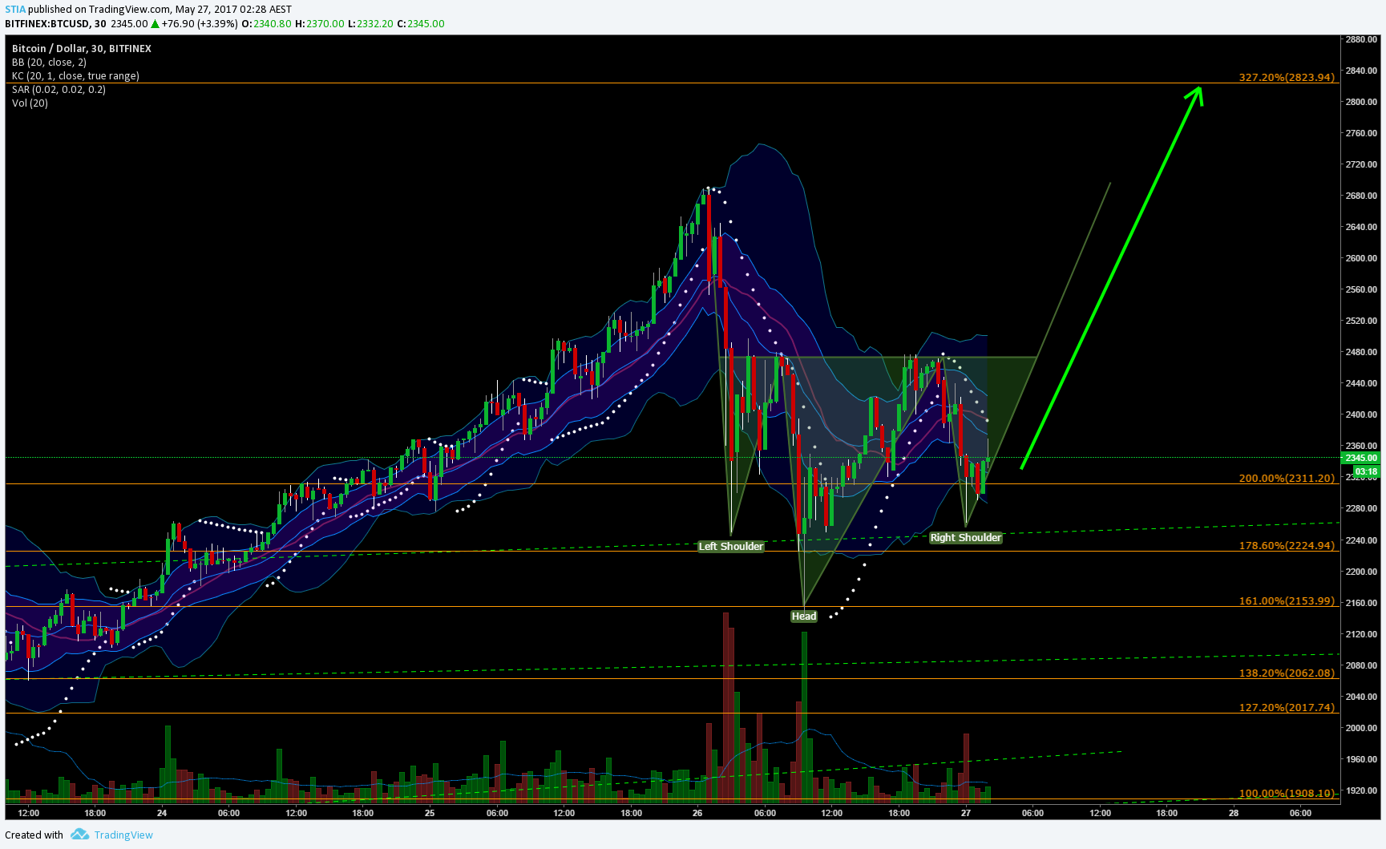Select the SAR (0.02, 0.02, 0.2) label
Viewport: 1386px width, 849px height.
[x=59, y=90]
